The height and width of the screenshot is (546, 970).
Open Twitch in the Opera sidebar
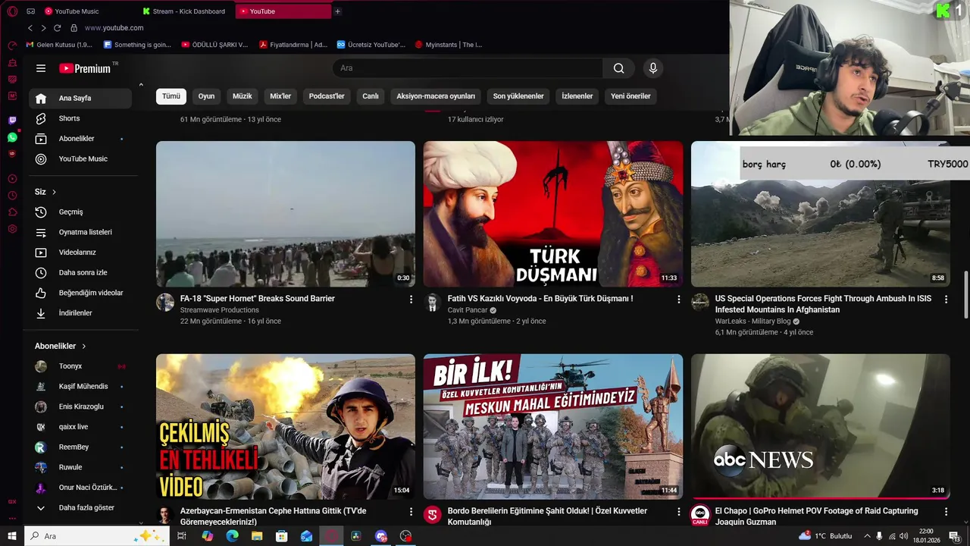[x=12, y=121]
